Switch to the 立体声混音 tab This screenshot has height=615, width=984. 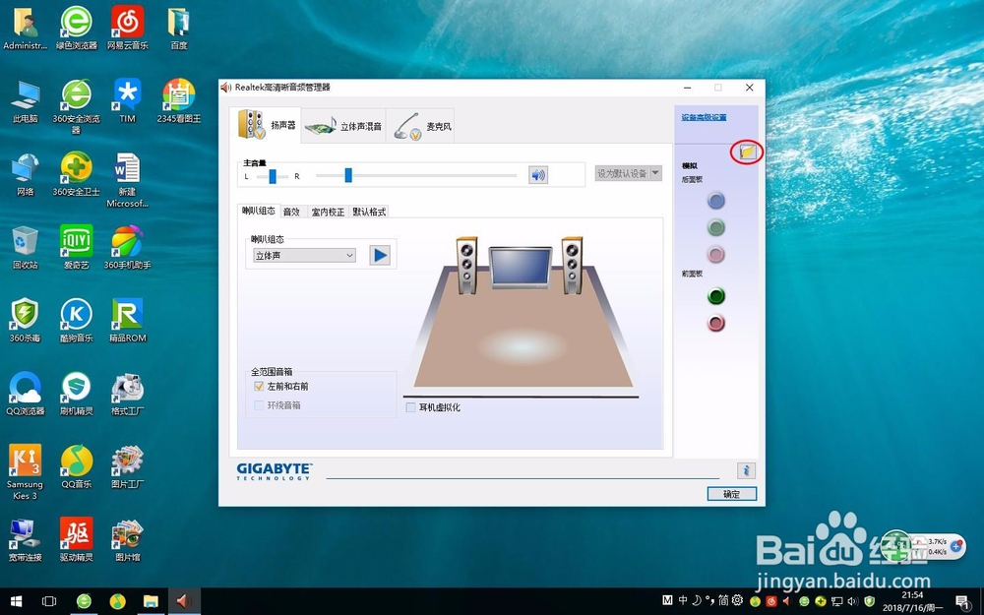343,126
